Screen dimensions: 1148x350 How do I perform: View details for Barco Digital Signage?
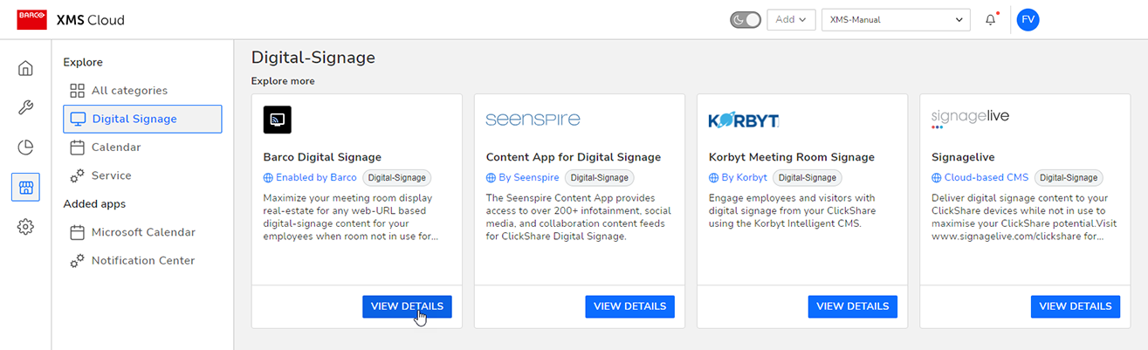click(x=407, y=306)
